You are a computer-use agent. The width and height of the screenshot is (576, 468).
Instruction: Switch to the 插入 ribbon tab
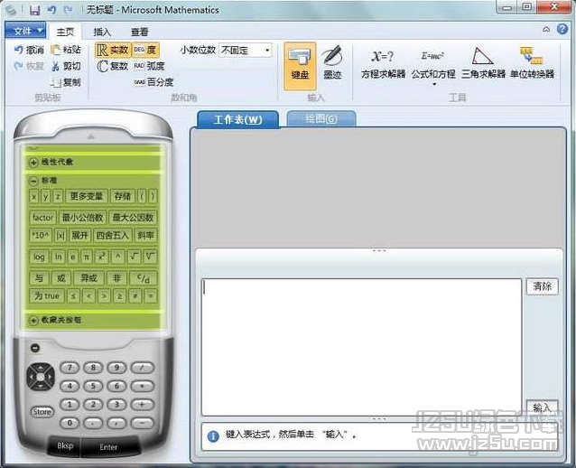pos(102,32)
